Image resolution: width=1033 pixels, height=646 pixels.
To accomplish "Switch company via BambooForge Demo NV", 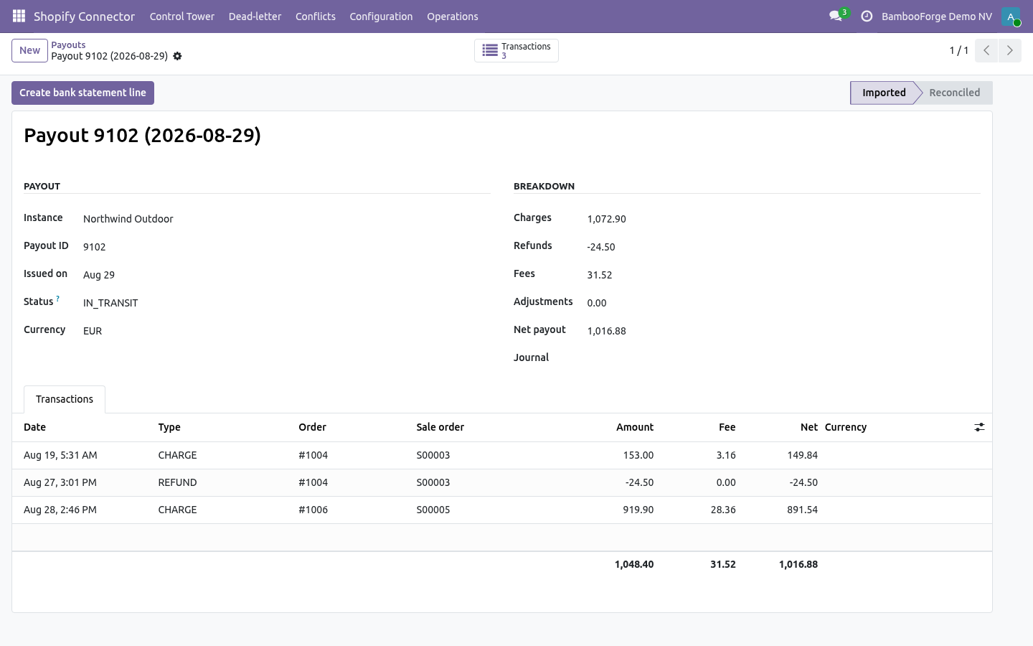I will click(x=937, y=17).
